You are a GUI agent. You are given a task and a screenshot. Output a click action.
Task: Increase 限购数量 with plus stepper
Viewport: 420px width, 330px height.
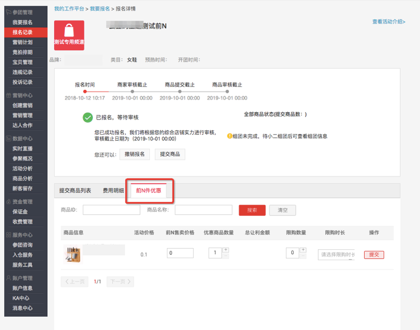(303, 250)
